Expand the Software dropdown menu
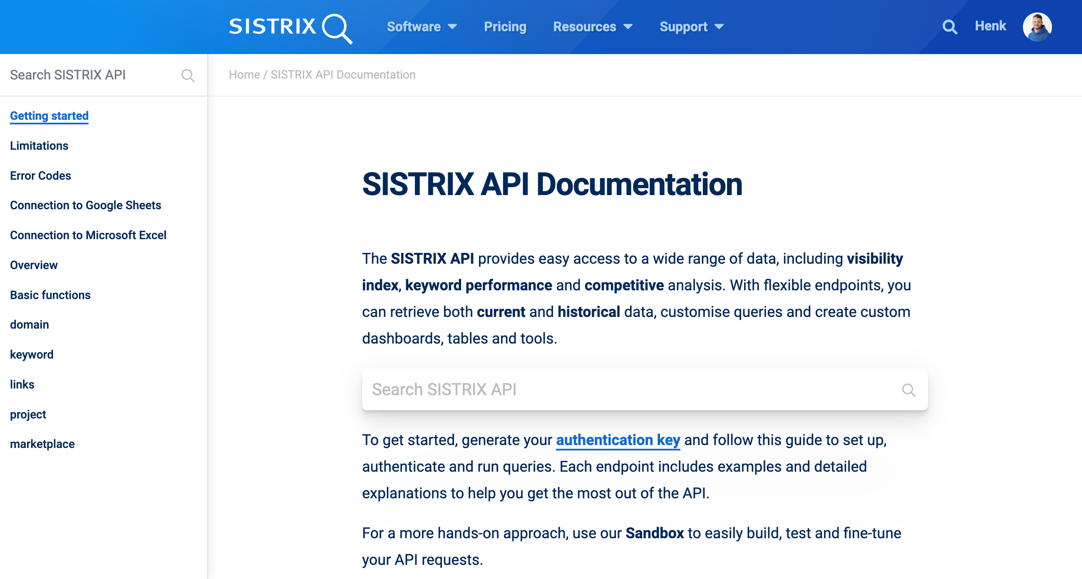 [421, 27]
